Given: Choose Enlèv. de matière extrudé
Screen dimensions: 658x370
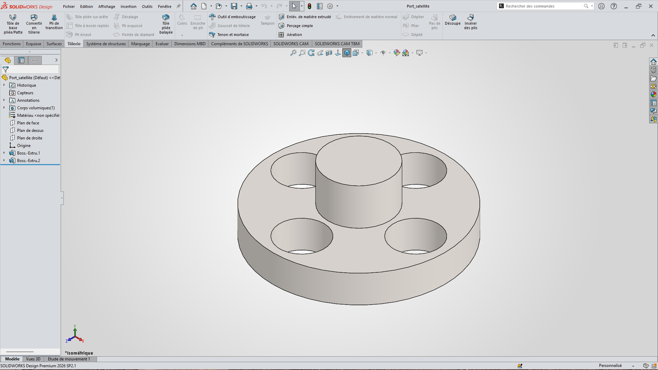Looking at the screenshot, I should (x=305, y=17).
